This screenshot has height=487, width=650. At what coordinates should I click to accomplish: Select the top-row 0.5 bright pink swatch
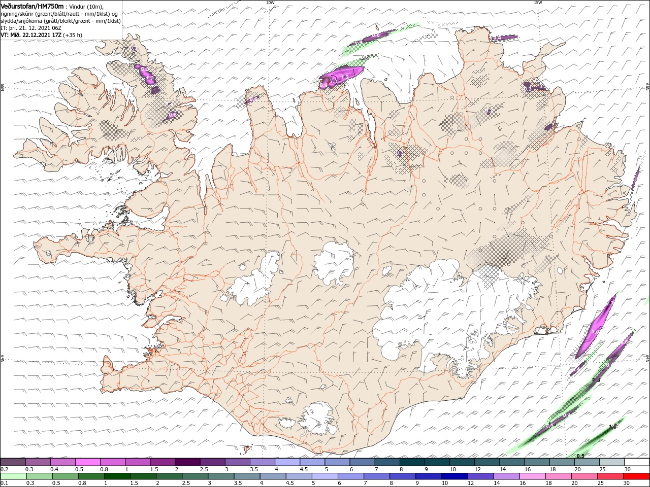coord(88,462)
